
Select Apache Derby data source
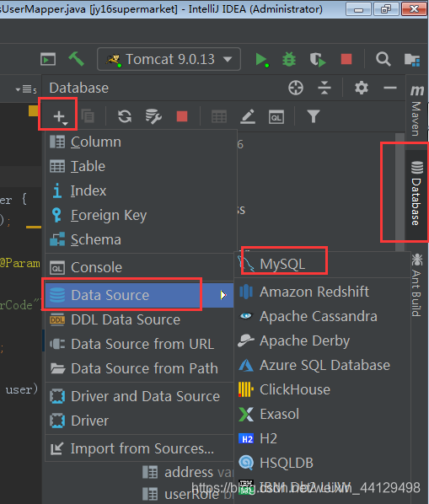tap(322, 340)
